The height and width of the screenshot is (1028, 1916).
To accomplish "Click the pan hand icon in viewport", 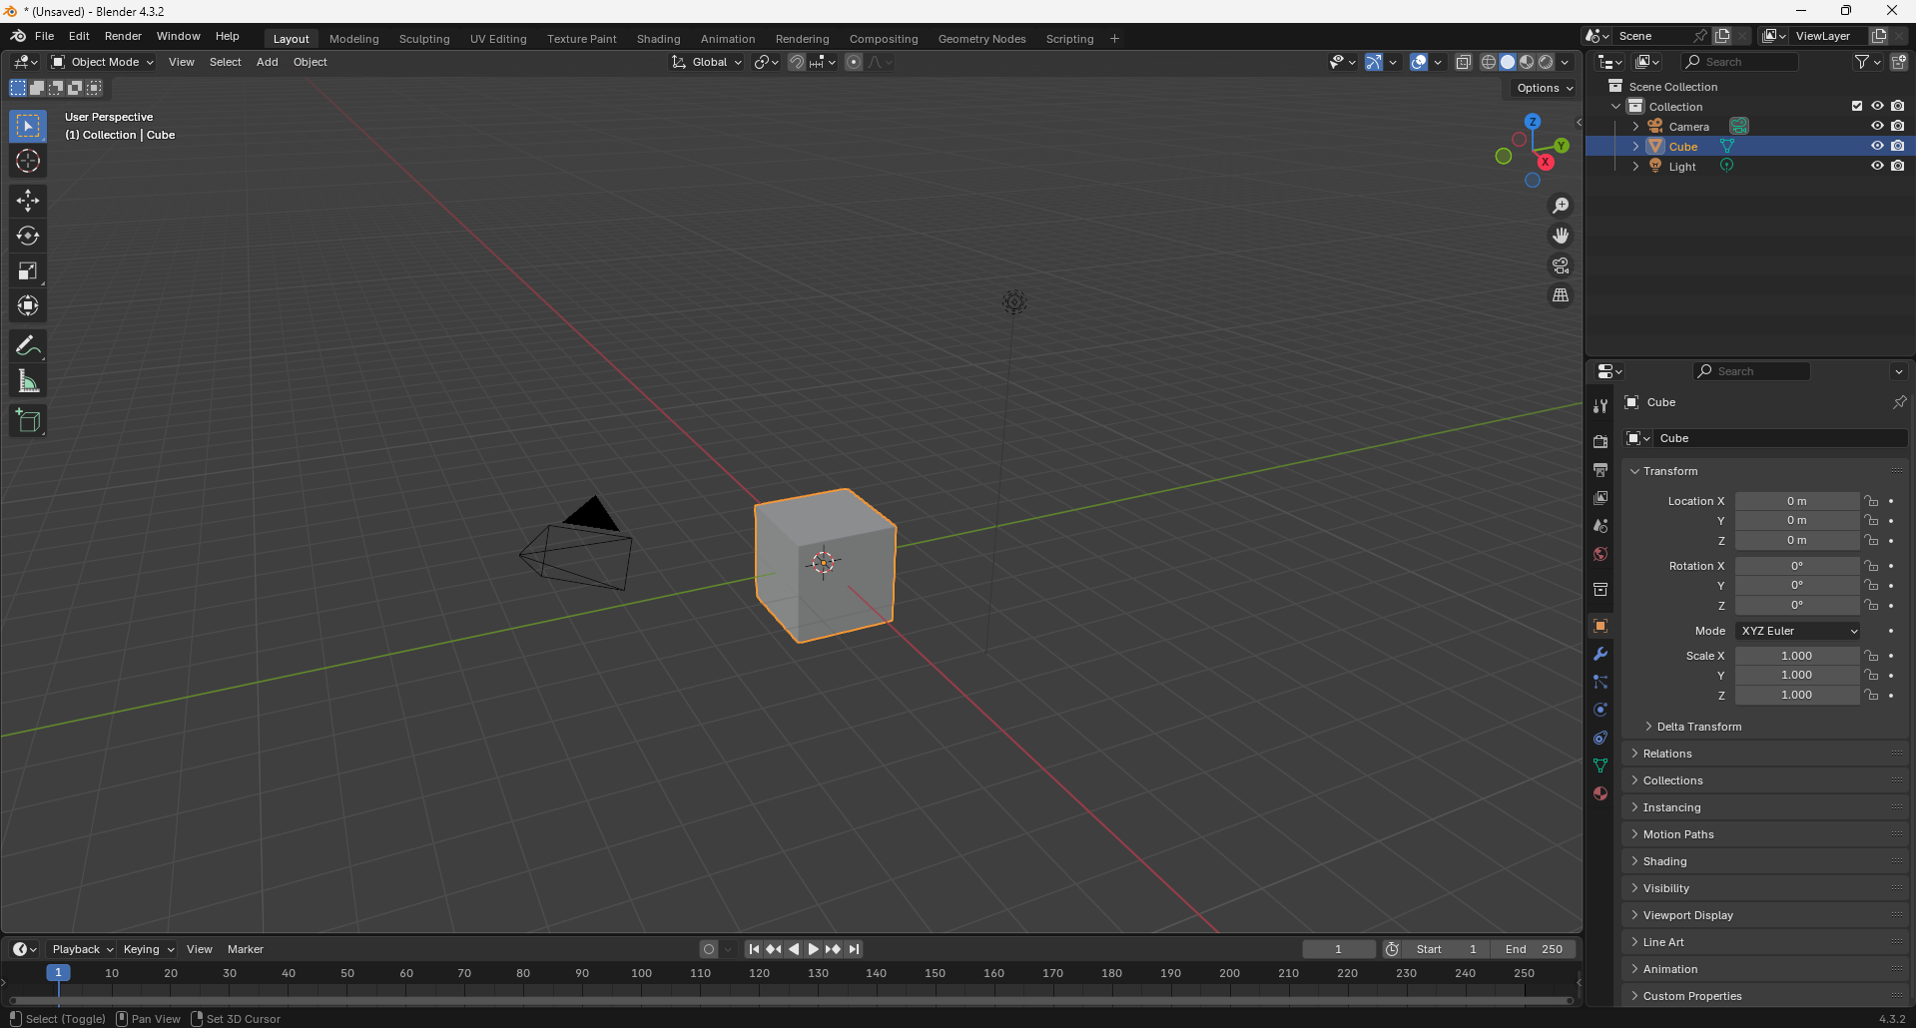I will pos(1561,236).
